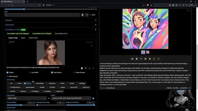Viewport: 198px width, 111px height.
Task: Adjust the Starting Control Step slider
Action: (x=51, y=105)
